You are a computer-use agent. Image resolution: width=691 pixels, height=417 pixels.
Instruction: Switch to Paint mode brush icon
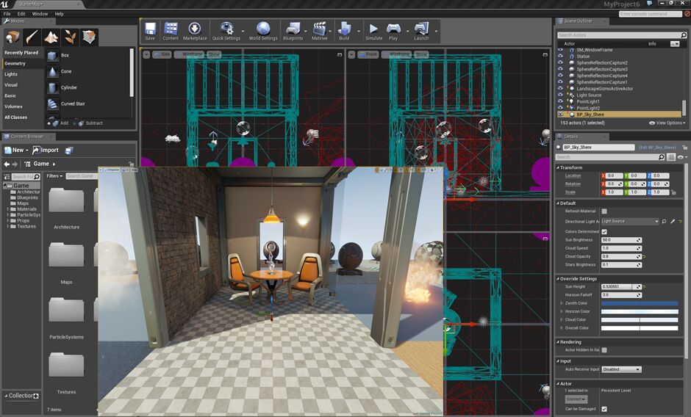point(32,37)
